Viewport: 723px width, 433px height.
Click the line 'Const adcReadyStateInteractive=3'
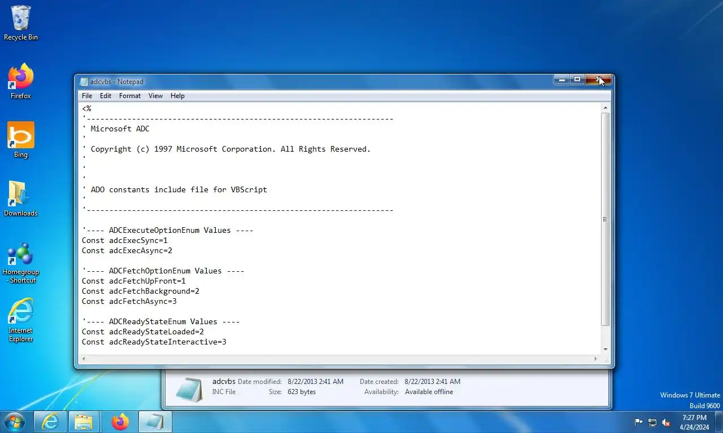(x=154, y=342)
